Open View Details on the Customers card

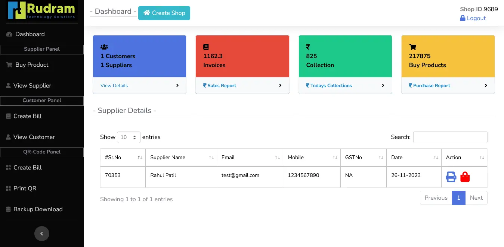tap(114, 85)
